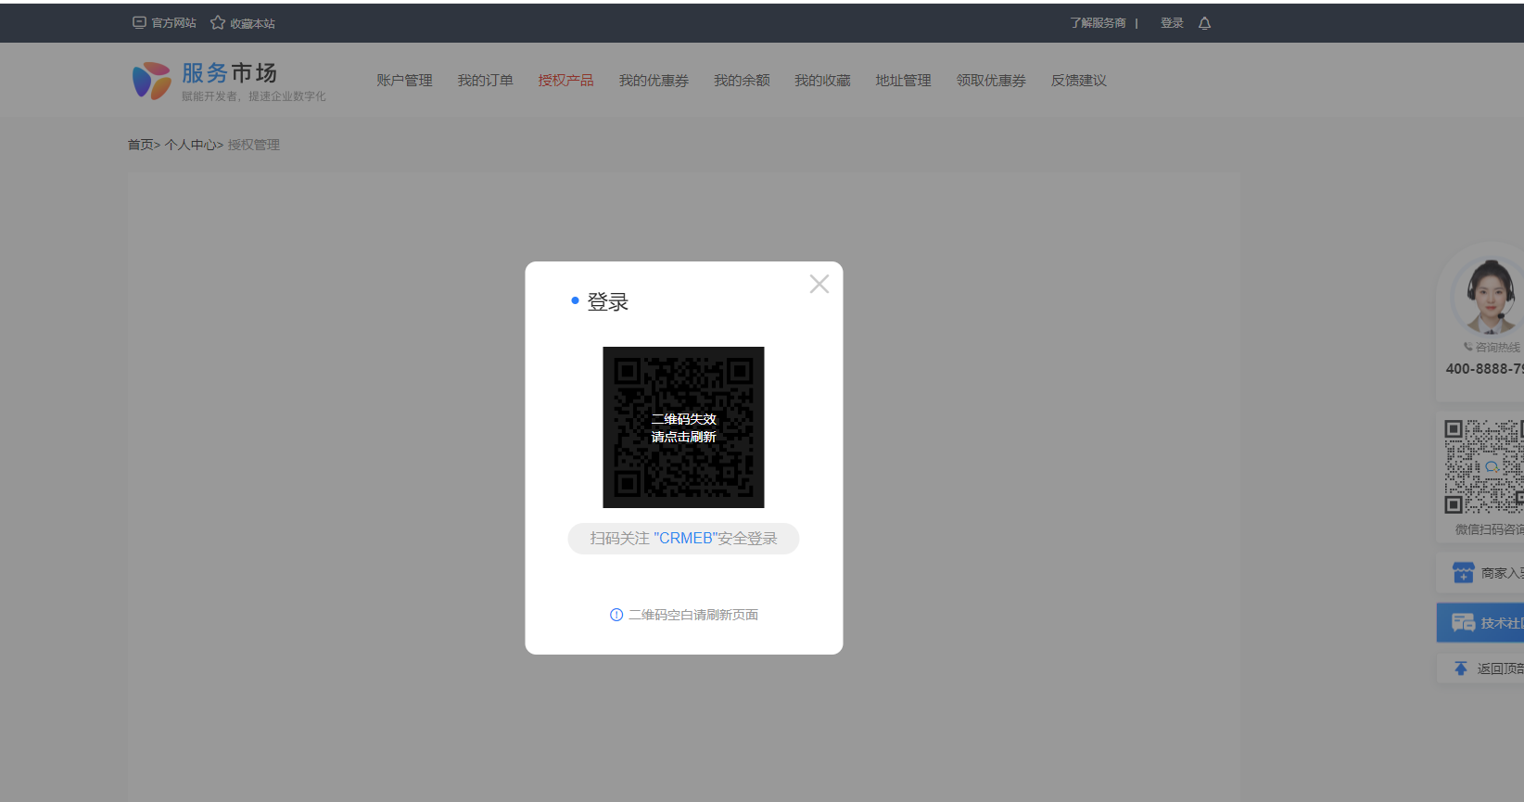
Task: Open the notification bell icon
Action: point(1204,23)
